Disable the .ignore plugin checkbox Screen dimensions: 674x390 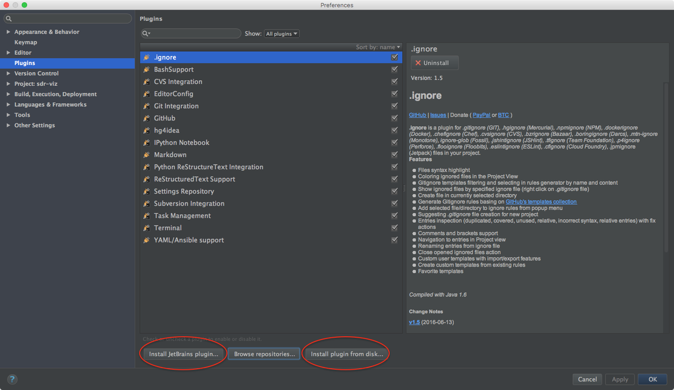click(x=394, y=57)
